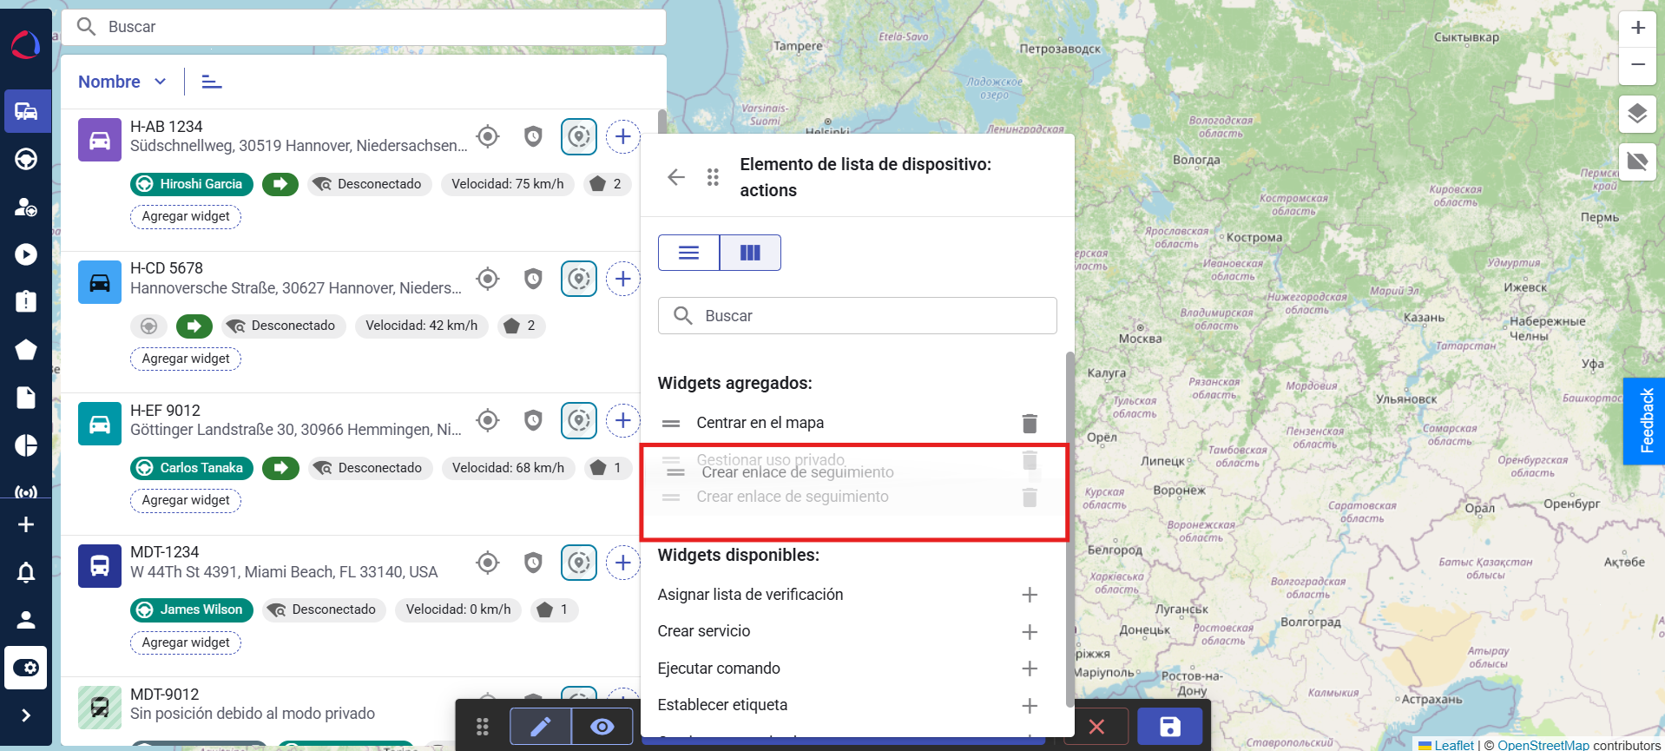Open the clipboard alerts sidebar icon

click(26, 301)
